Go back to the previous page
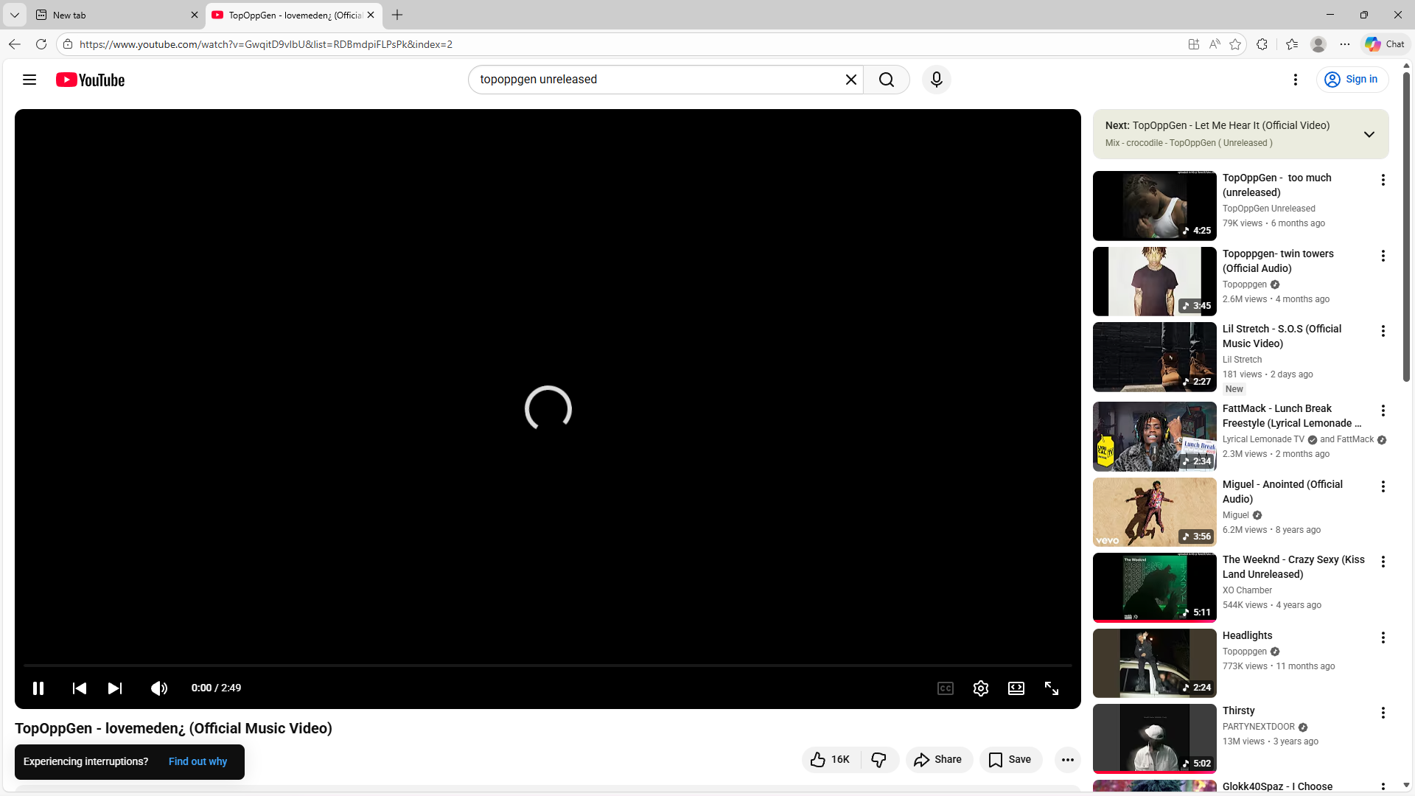The image size is (1415, 796). (15, 44)
